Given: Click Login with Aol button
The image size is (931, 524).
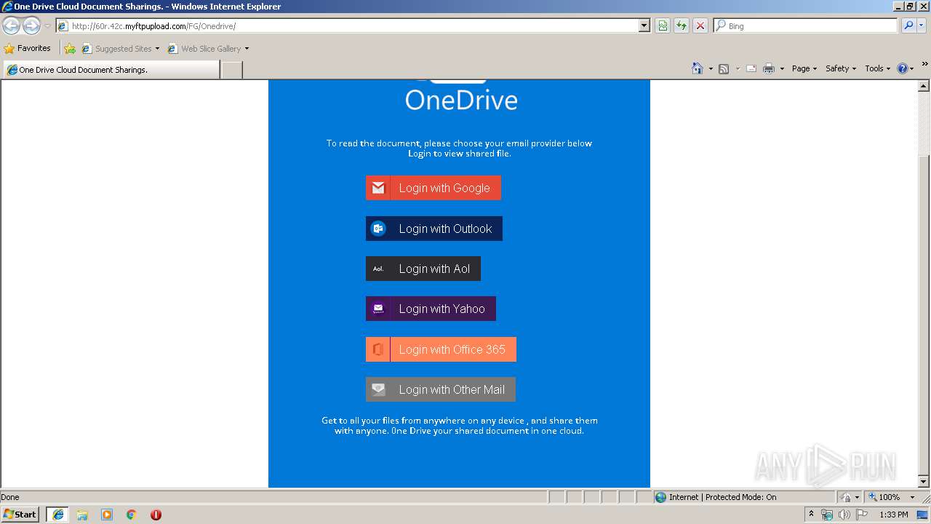Looking at the screenshot, I should point(423,269).
